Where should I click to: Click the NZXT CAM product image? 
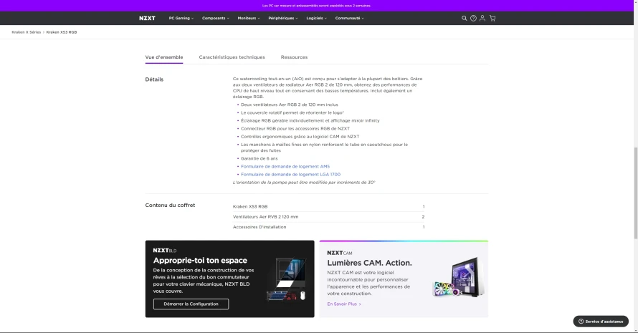pyautogui.click(x=459, y=277)
